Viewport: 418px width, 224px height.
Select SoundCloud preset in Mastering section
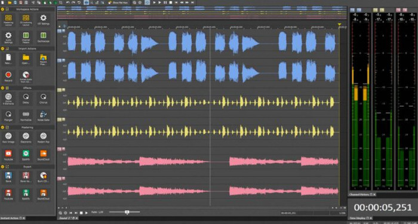coord(43,155)
